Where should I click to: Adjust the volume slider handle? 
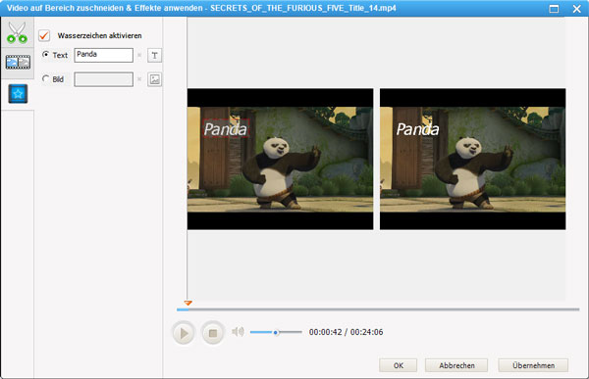click(276, 333)
